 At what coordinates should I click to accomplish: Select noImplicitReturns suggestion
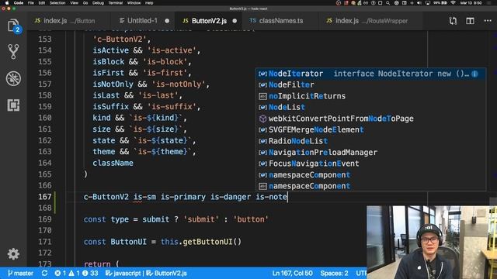pyautogui.click(x=371, y=96)
